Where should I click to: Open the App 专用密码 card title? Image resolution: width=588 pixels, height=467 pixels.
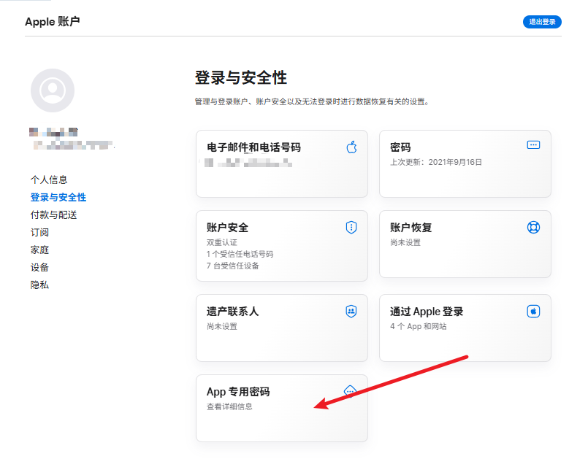point(238,392)
